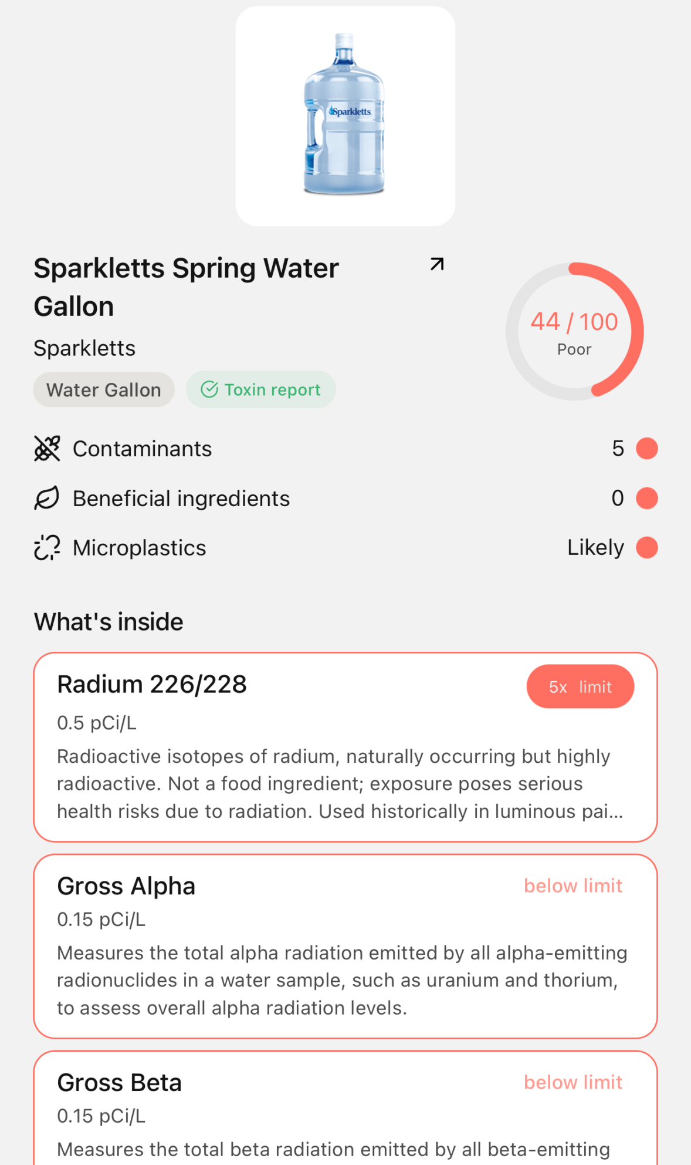The width and height of the screenshot is (691, 1165).
Task: Click the Contaminants crossed-out icon
Action: tap(47, 449)
